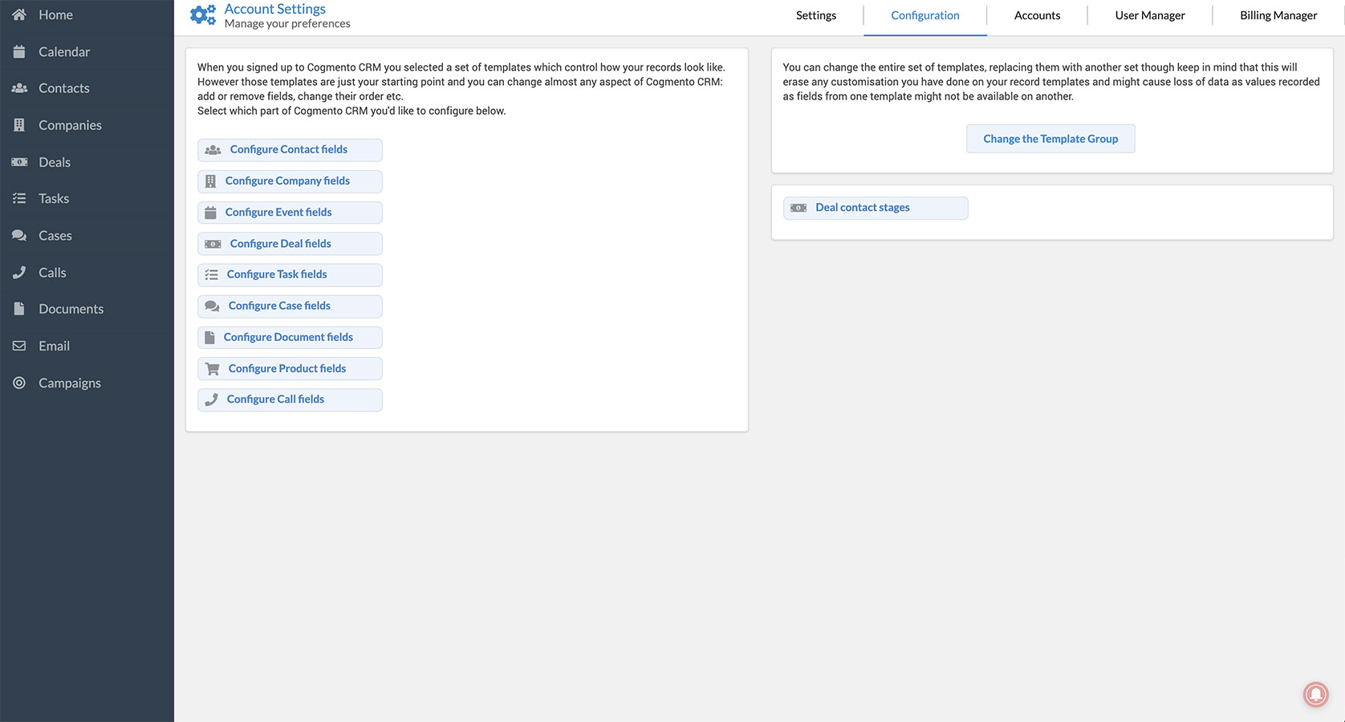Click money icon on Deal contact stages

[798, 208]
